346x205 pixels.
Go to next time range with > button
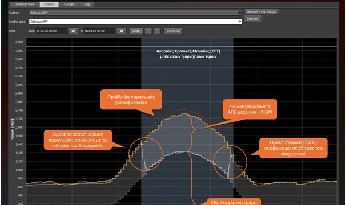point(157,31)
